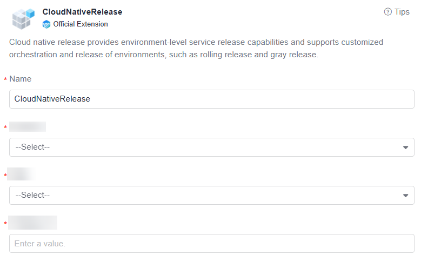The width and height of the screenshot is (421, 275).
Task: Click the Tips question mark icon
Action: click(387, 12)
